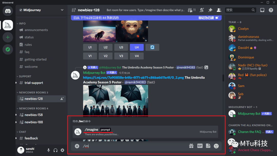Click the U3 upscale button
277x156 pixels.
click(x=121, y=47)
